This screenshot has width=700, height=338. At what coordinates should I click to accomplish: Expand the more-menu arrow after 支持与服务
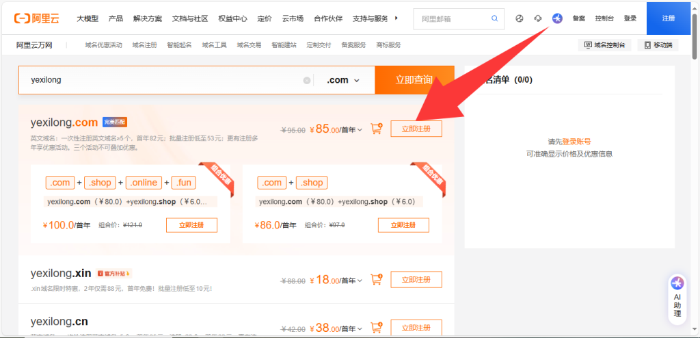pos(396,18)
